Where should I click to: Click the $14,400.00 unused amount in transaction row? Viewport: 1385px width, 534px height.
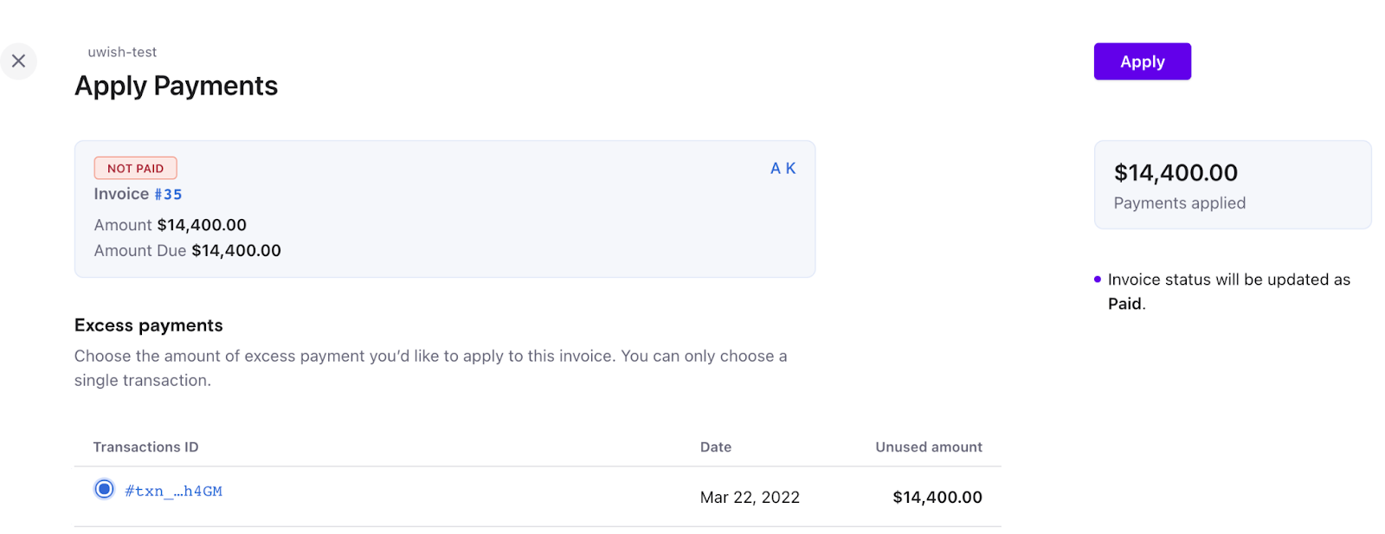pos(937,498)
